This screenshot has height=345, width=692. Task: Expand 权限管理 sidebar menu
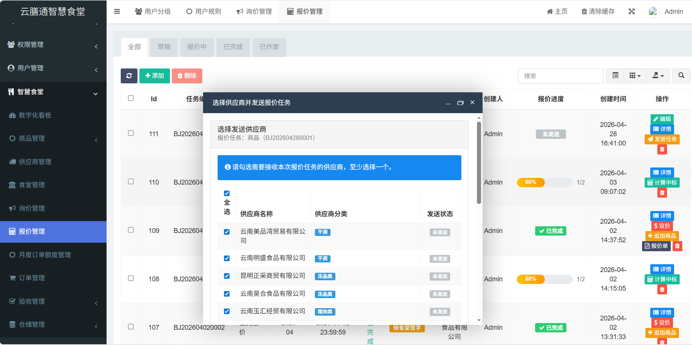pos(53,45)
